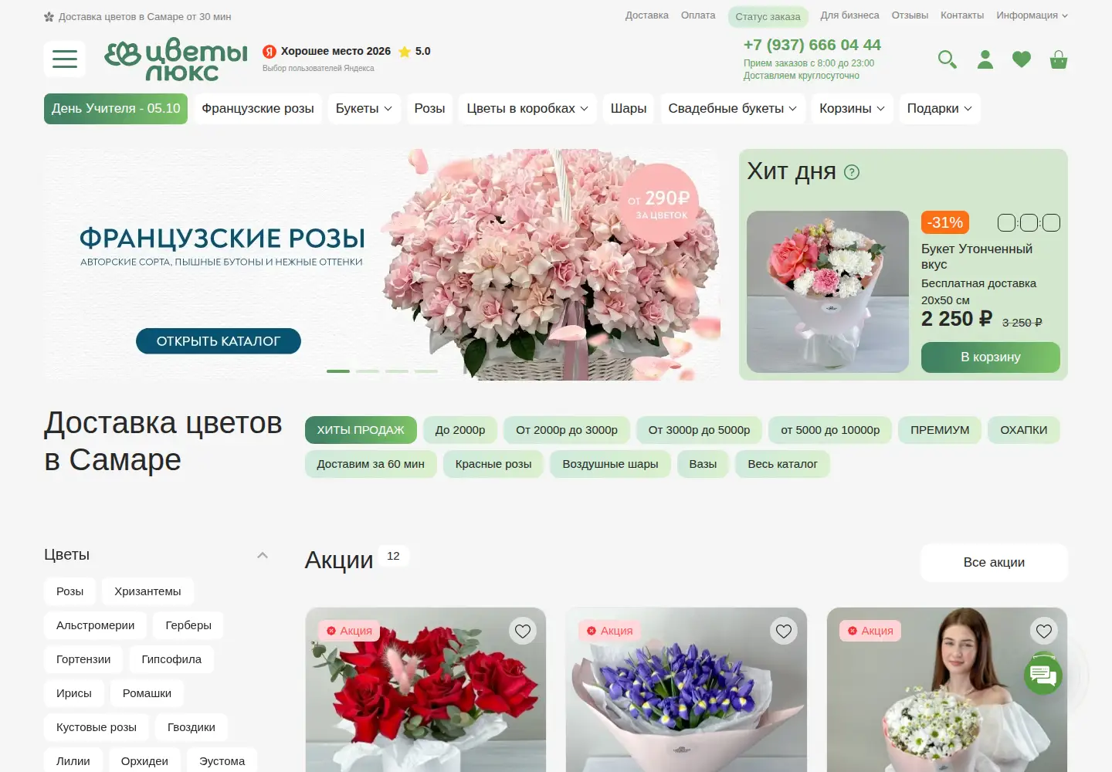
Task: Open Весь каталог filter
Action: tap(782, 464)
